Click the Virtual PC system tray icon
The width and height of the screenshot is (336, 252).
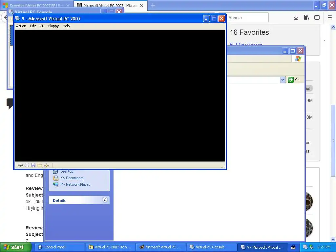pos(305,247)
